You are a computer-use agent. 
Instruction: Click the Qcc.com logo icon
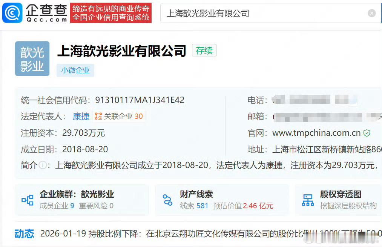12,13
